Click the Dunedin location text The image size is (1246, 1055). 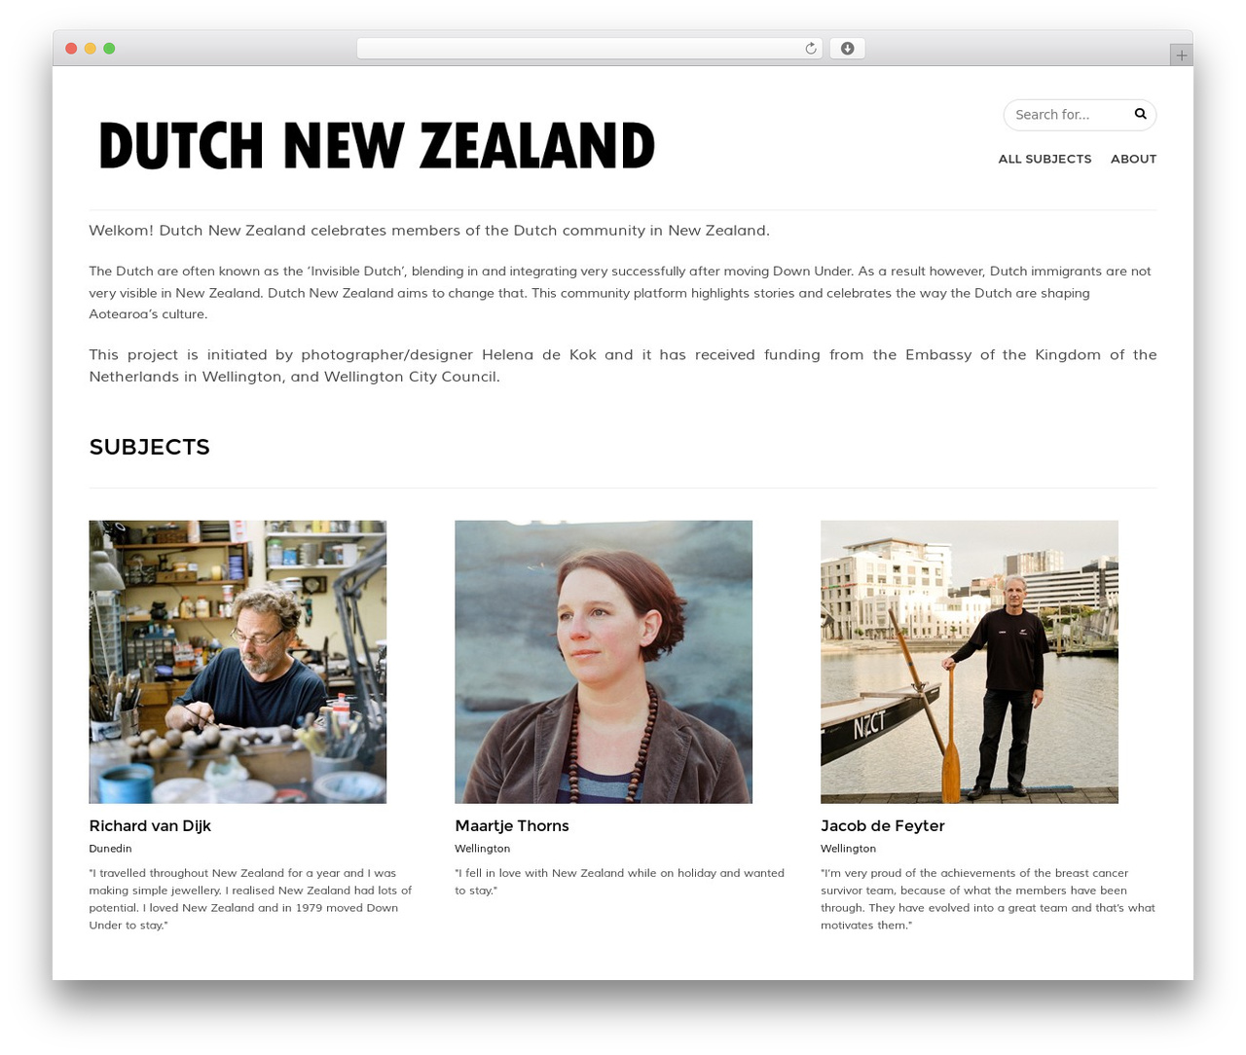pos(110,849)
